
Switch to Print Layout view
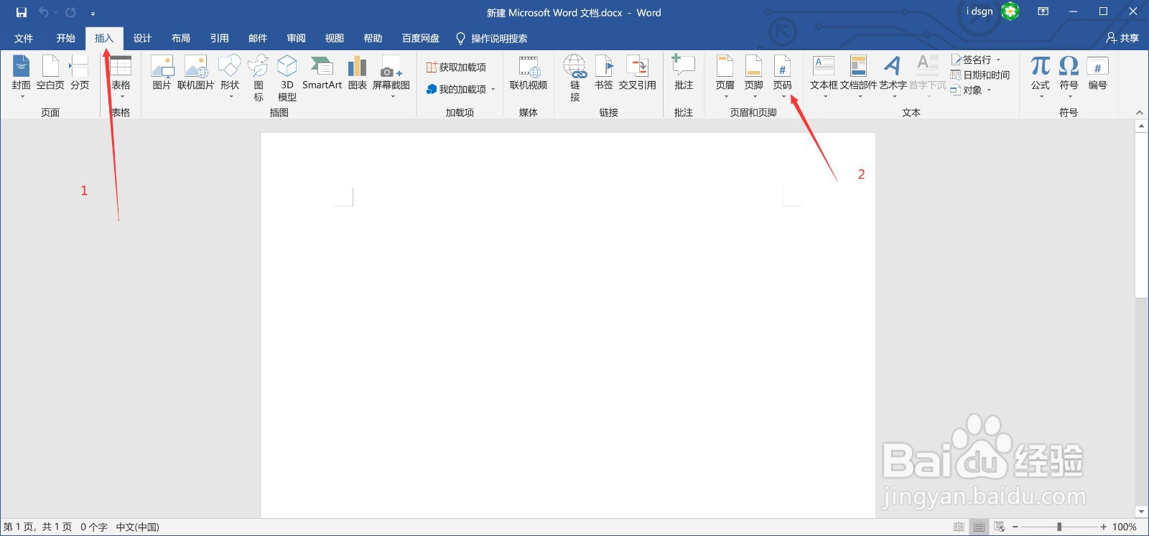(x=979, y=527)
